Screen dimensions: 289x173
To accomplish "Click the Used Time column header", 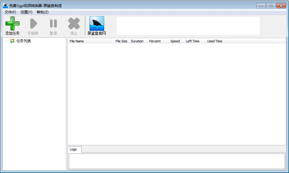I will pyautogui.click(x=216, y=41).
